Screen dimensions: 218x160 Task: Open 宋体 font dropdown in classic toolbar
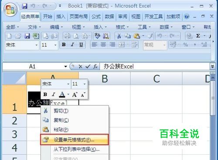pyautogui.click(x=37, y=45)
